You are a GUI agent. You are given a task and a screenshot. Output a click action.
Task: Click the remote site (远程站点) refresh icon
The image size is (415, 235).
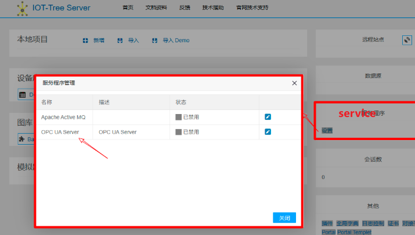click(x=407, y=40)
